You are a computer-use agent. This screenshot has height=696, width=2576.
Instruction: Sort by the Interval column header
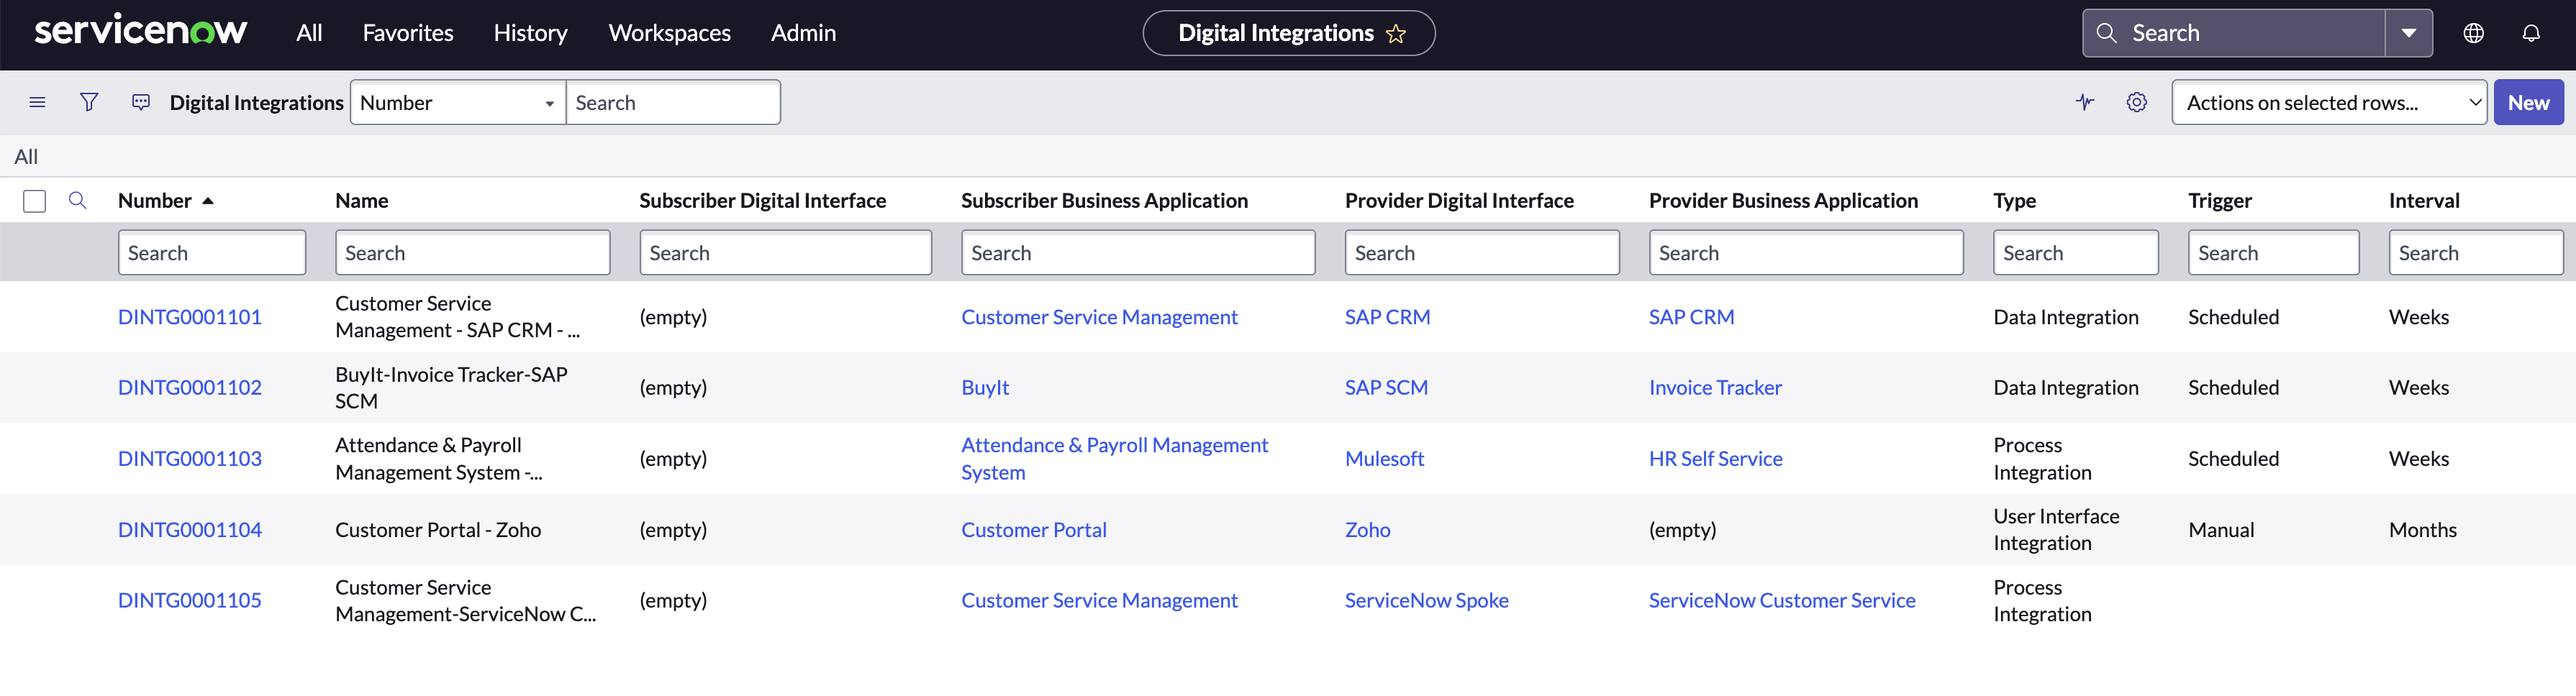[x=2424, y=201]
